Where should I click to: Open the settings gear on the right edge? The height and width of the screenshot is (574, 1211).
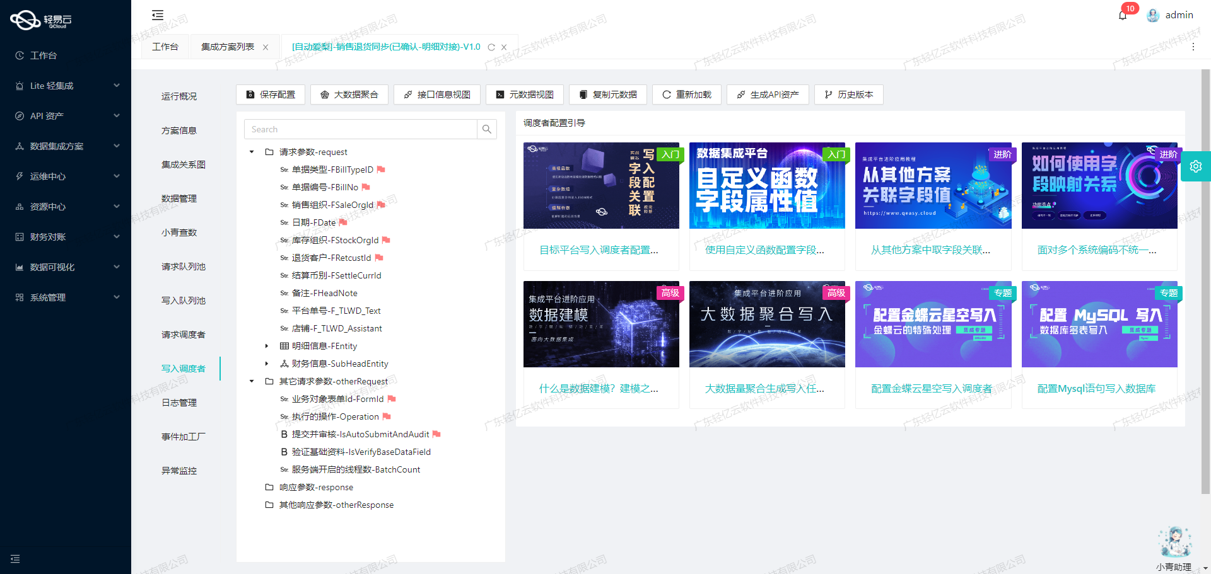tap(1196, 166)
